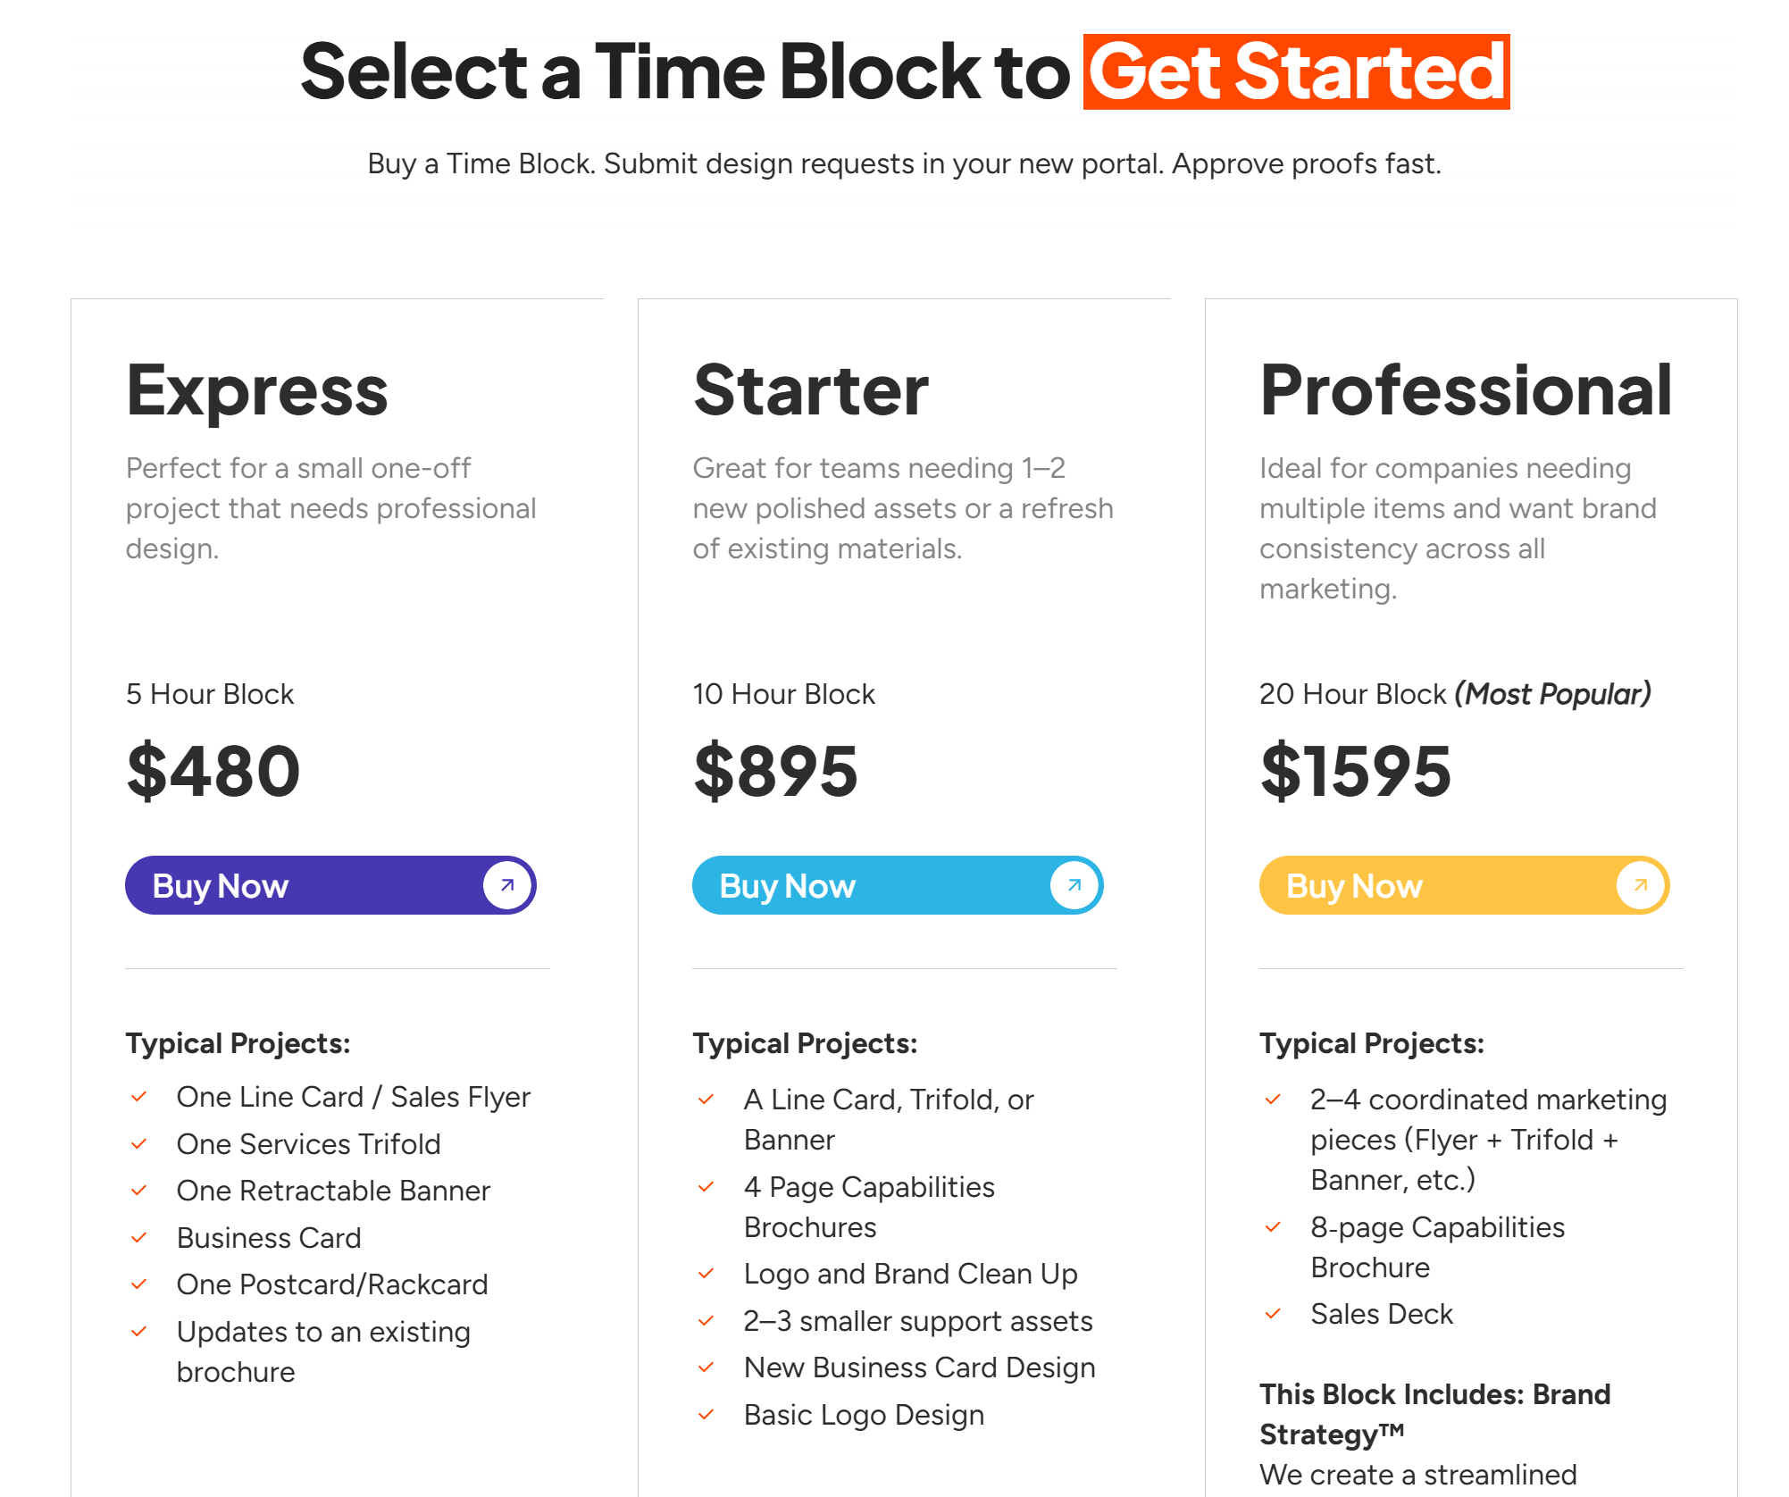Click the arrow icon on Express Buy Now

pos(507,885)
